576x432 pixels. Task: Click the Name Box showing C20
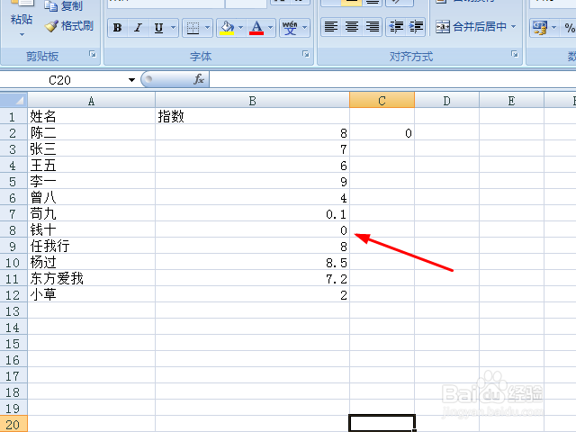pyautogui.click(x=60, y=80)
